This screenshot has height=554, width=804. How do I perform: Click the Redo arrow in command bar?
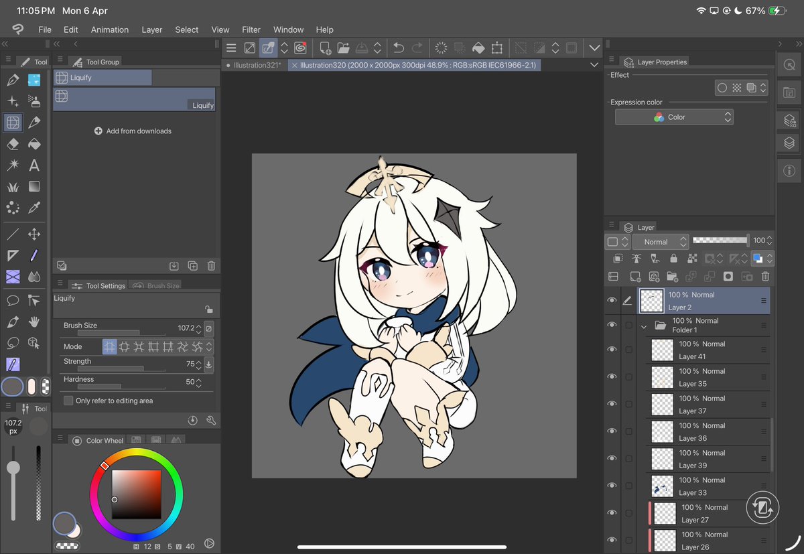pyautogui.click(x=417, y=48)
